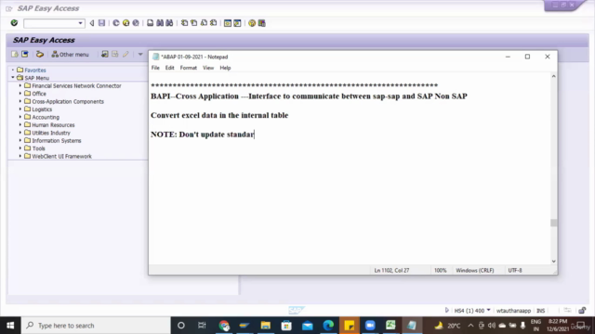The width and height of the screenshot is (595, 334).
Task: Click the yellow Help icon in SAP toolbar
Action: 252,23
